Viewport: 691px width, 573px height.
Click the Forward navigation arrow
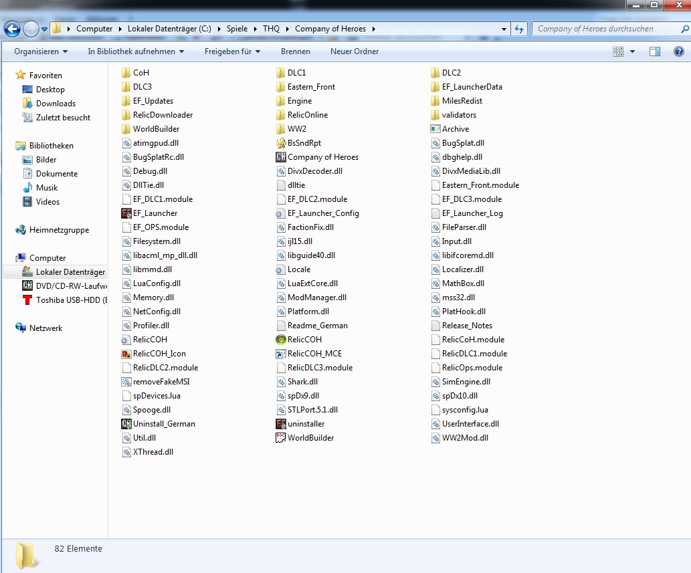[31, 29]
